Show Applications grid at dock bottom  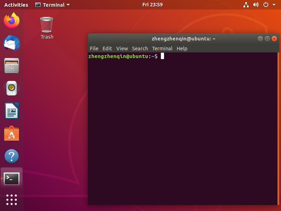[x=12, y=200]
